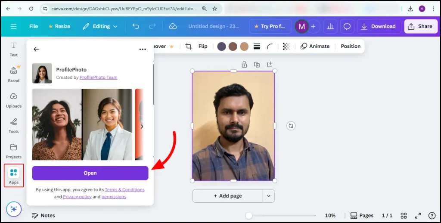Open the Tools panel in sidebar
This screenshot has height=223, width=441.
click(13, 126)
